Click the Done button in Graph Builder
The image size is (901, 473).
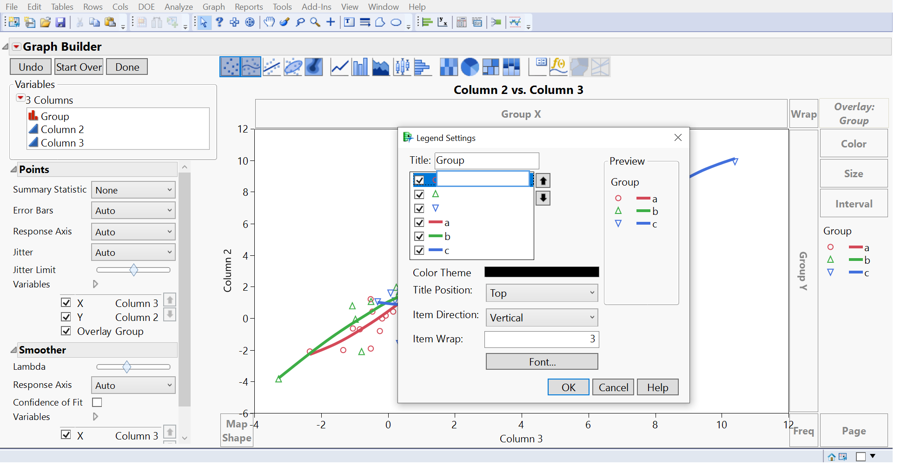click(126, 67)
